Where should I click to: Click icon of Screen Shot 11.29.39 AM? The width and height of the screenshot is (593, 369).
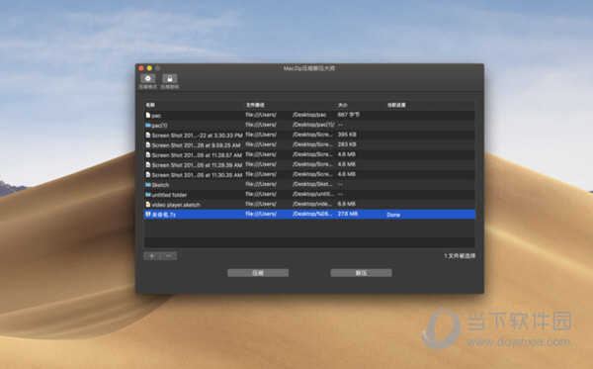tap(148, 164)
